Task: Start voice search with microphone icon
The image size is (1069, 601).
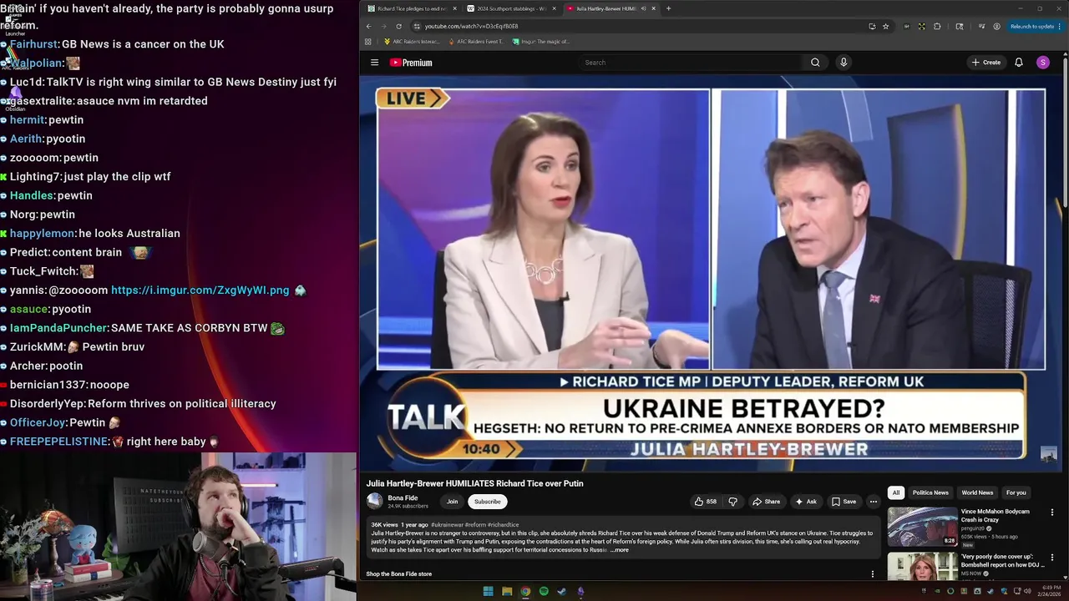Action: [844, 63]
